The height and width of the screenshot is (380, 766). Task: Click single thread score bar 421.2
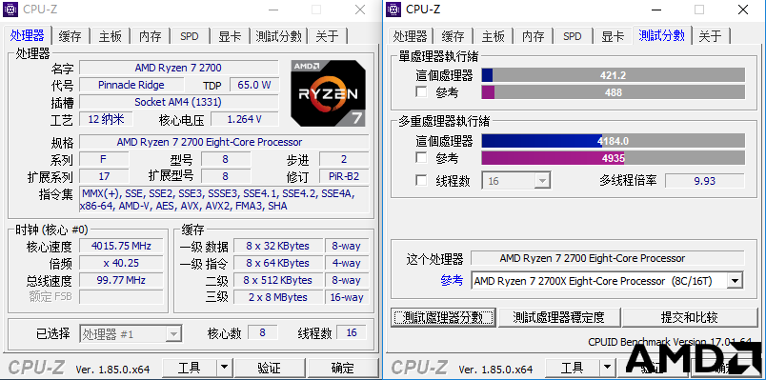point(614,75)
